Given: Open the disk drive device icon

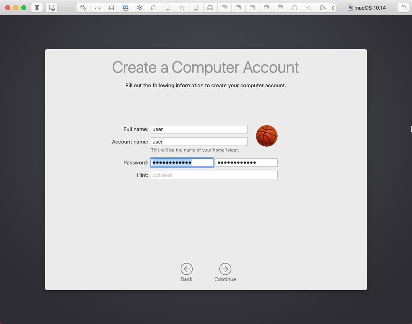Looking at the screenshot, I should click(x=111, y=8).
